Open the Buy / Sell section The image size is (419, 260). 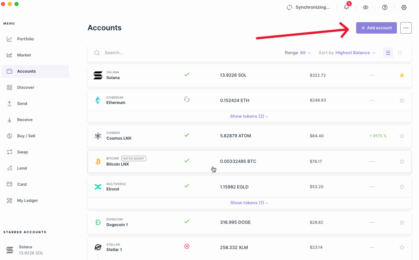(25, 136)
